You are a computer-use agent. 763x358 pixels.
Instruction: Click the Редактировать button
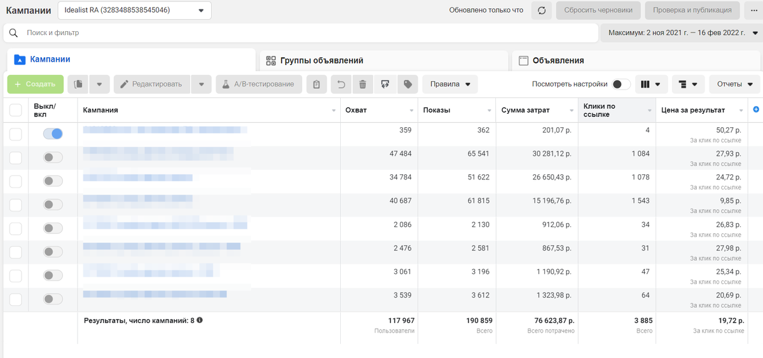coord(152,84)
